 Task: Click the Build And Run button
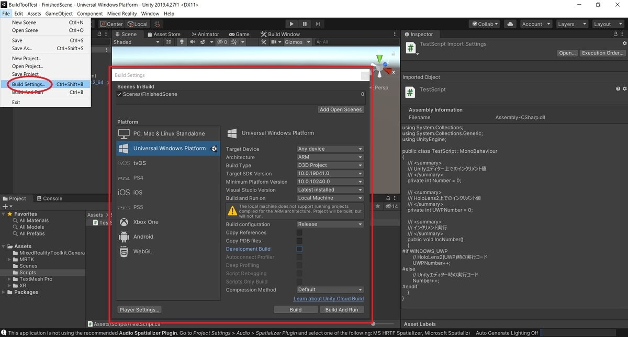pos(342,310)
